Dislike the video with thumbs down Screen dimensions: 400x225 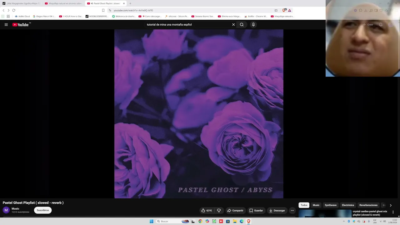pyautogui.click(x=219, y=211)
